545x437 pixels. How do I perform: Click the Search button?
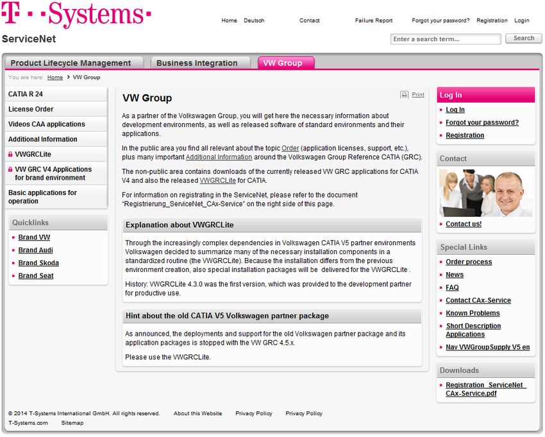(523, 39)
